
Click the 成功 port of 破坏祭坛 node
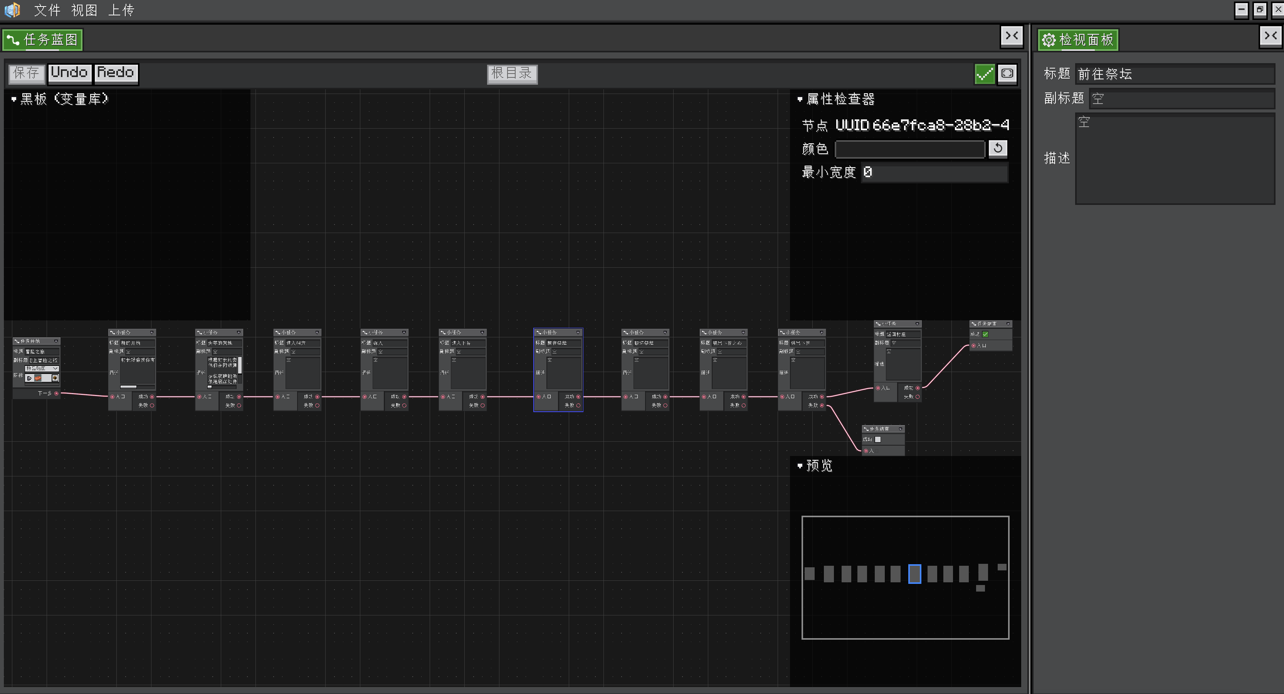tap(665, 397)
